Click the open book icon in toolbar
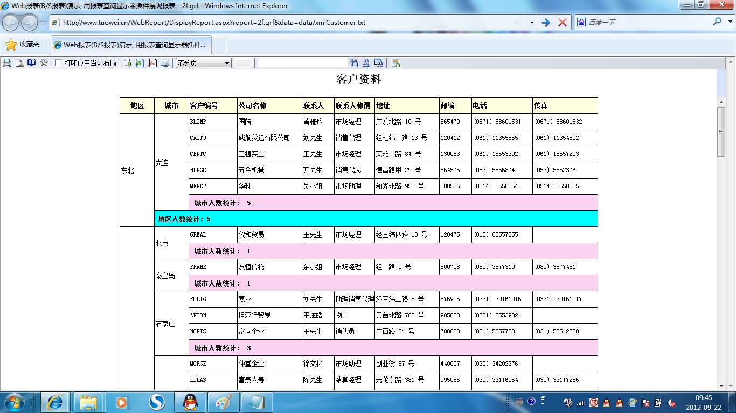The width and height of the screenshot is (736, 413). point(32,63)
